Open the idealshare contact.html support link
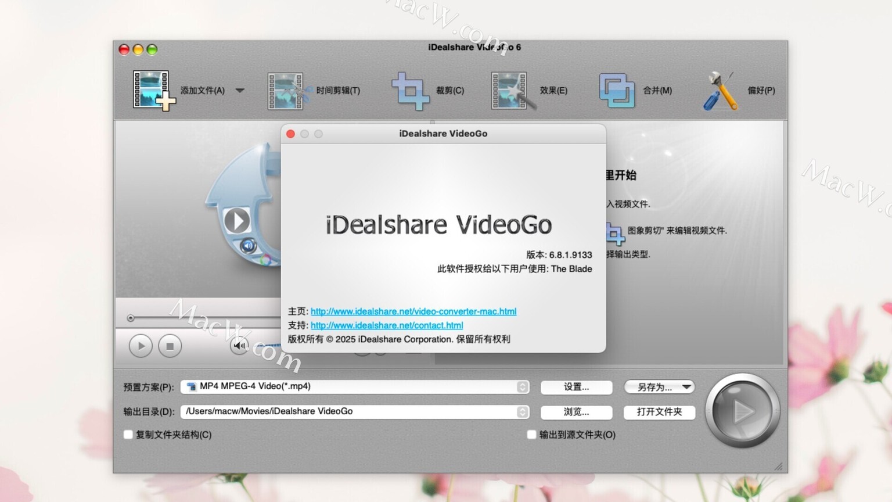The height and width of the screenshot is (502, 892). (x=387, y=325)
